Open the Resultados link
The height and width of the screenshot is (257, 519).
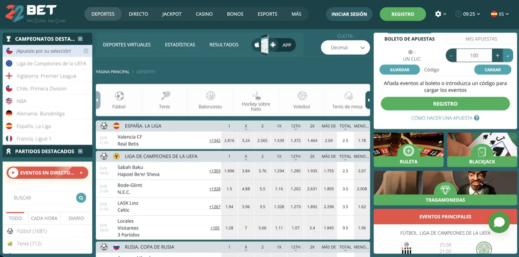pos(224,45)
